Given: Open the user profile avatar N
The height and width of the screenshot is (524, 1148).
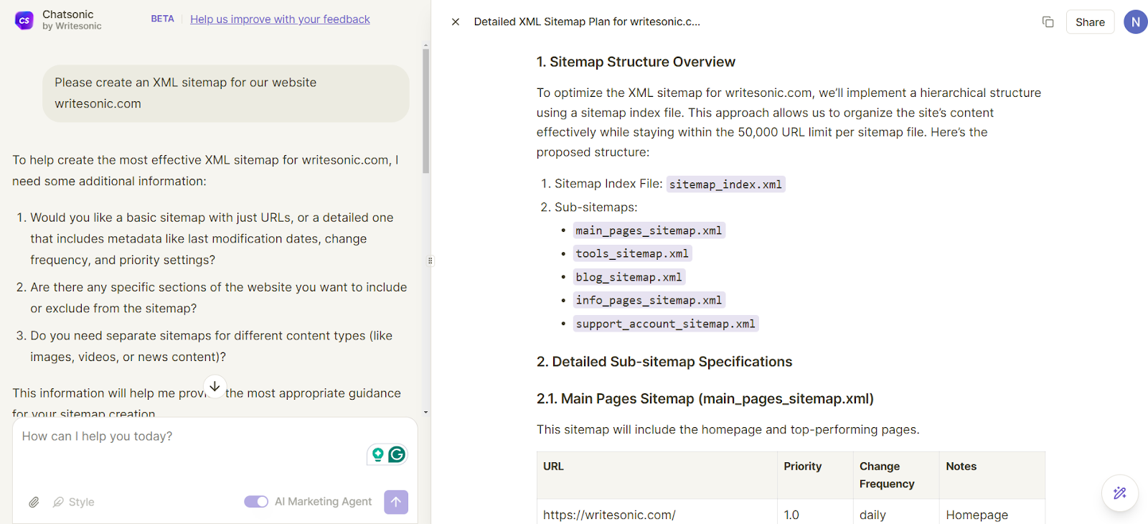Looking at the screenshot, I should [1135, 22].
